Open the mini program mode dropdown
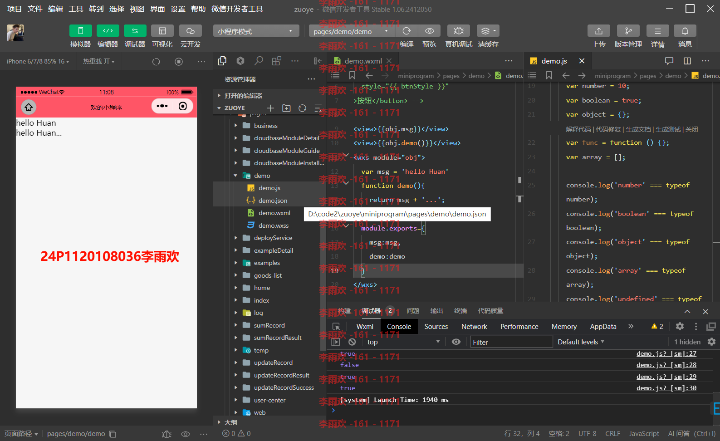The height and width of the screenshot is (441, 720). click(256, 31)
